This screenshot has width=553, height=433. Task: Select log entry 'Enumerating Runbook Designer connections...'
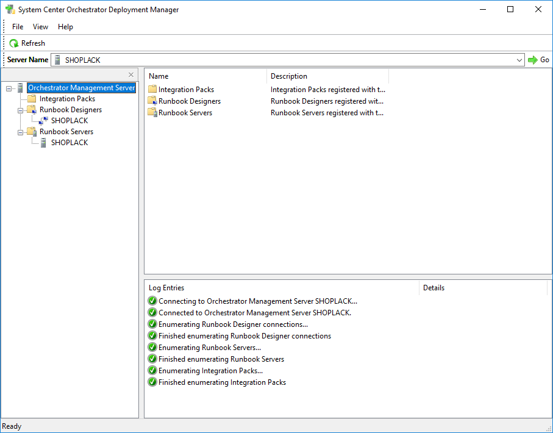tap(233, 324)
